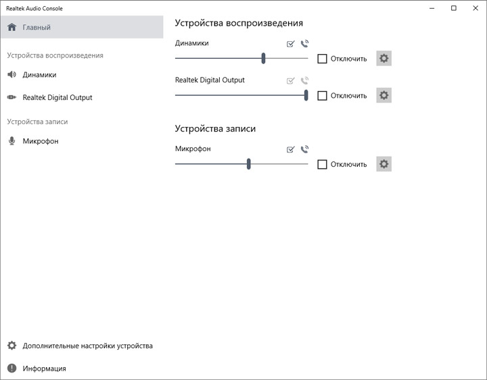This screenshot has width=487, height=380.
Task: Open settings gear for Микрофон
Action: coord(384,164)
